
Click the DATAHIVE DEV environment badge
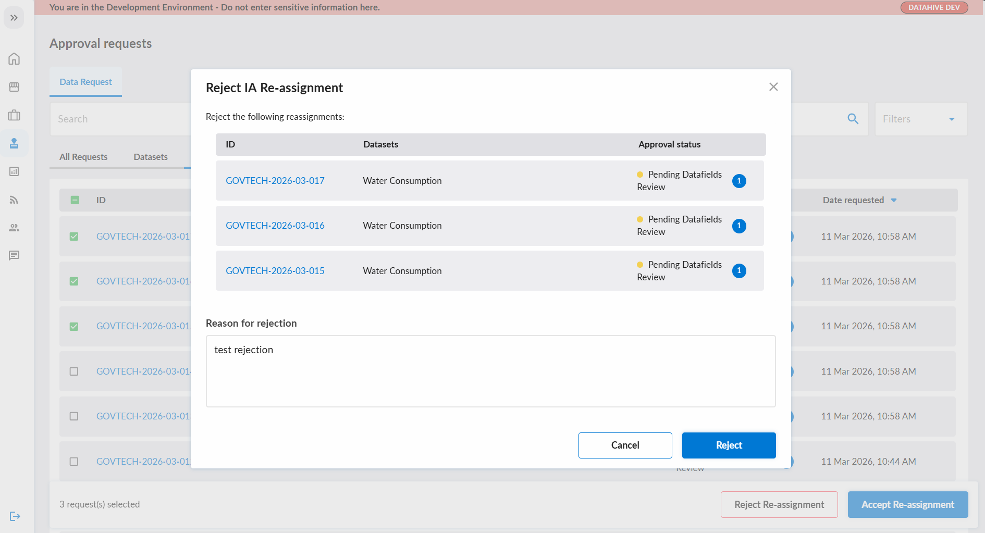(934, 7)
